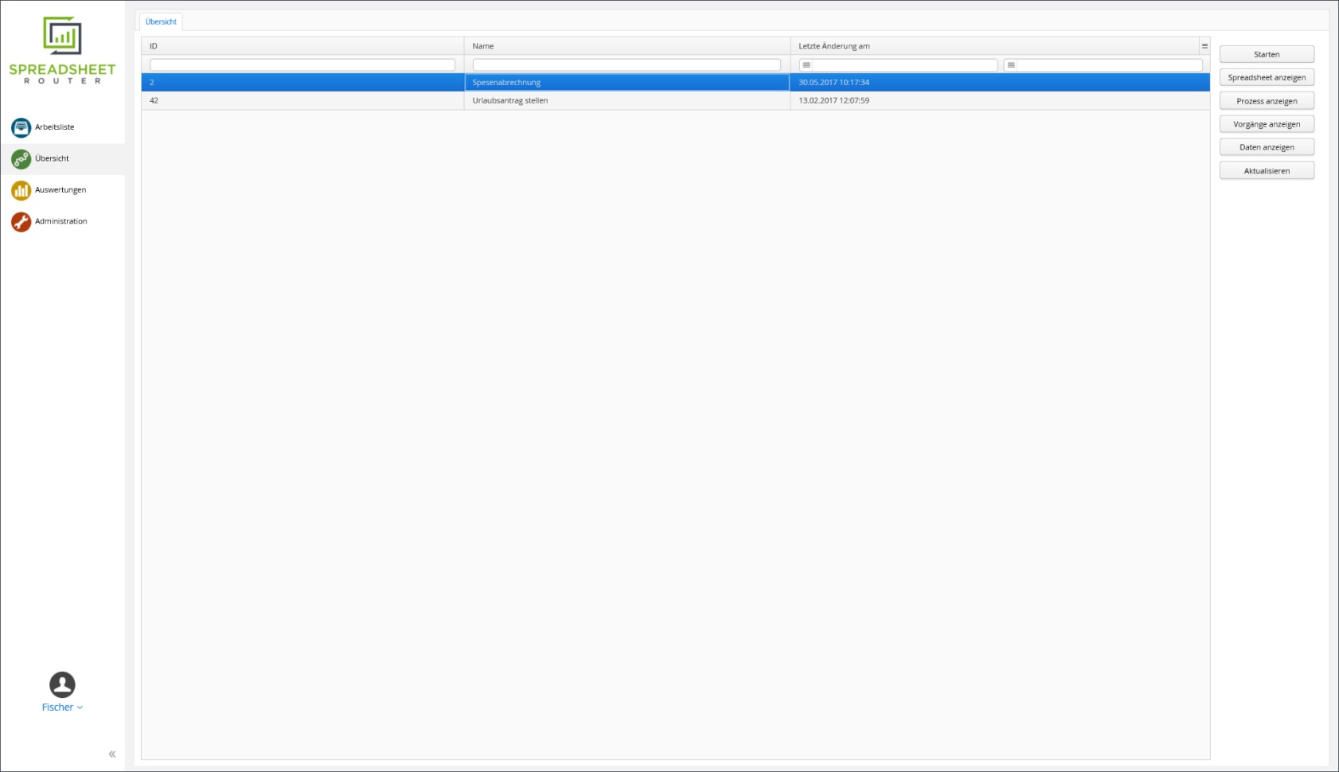1339x772 pixels.
Task: Open the end date calendar filter icon
Action: [x=1011, y=65]
